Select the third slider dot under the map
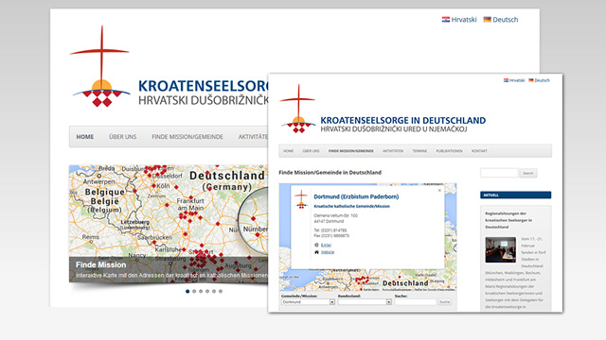 tap(201, 292)
